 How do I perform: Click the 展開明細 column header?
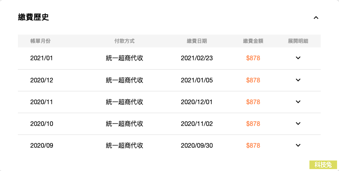(298, 41)
